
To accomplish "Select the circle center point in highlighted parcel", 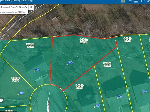I will tap(77, 57).
